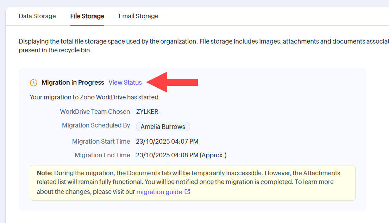Click the Migration in Progress clock icon
The width and height of the screenshot is (389, 223).
click(x=34, y=83)
